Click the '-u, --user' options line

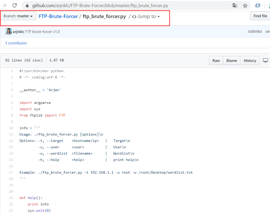pos(82,147)
